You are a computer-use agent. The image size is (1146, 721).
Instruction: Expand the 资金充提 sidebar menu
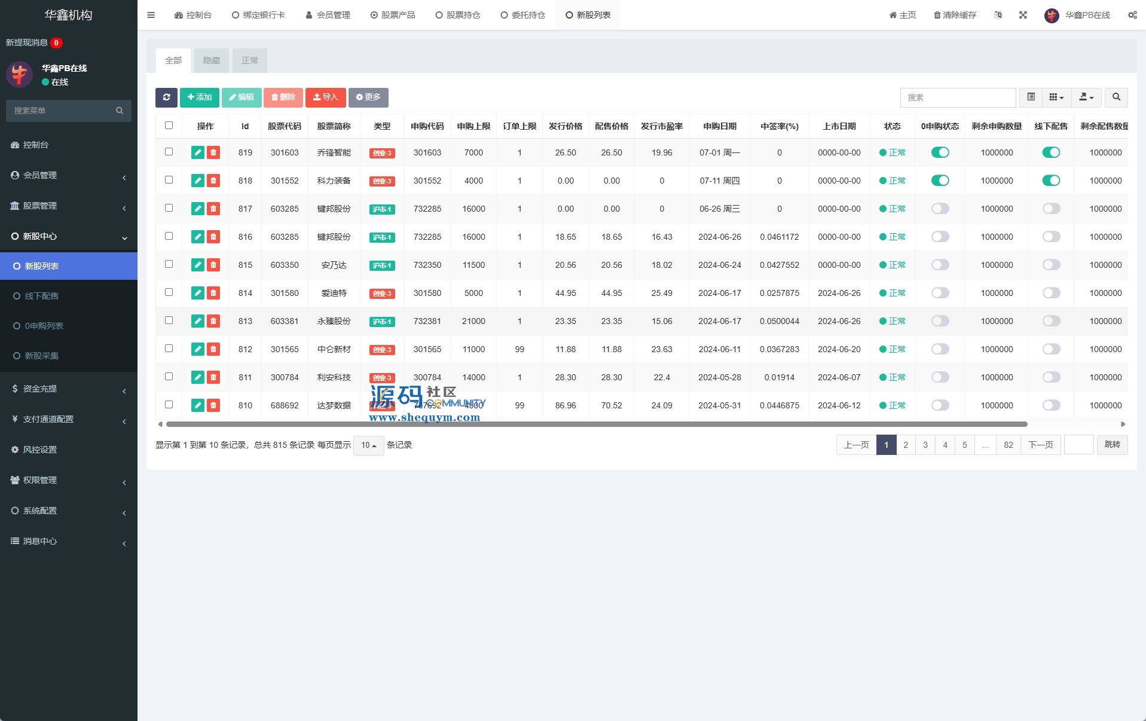click(69, 389)
